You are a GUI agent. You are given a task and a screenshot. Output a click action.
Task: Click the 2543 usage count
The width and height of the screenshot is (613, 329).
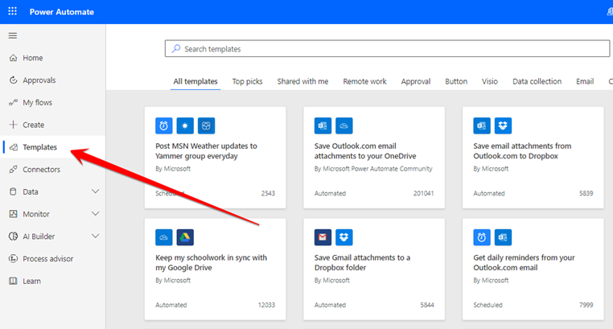(x=268, y=193)
